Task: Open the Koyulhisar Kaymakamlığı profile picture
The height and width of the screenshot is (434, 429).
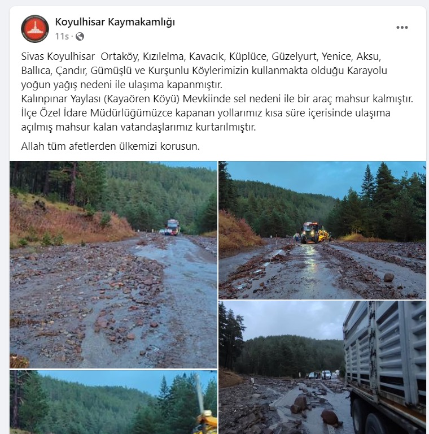Action: (35, 29)
